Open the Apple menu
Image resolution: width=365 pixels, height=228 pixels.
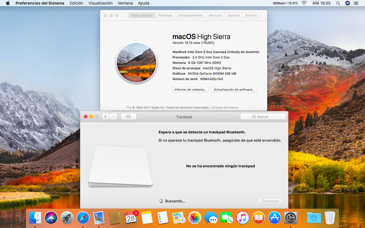(x=8, y=3)
